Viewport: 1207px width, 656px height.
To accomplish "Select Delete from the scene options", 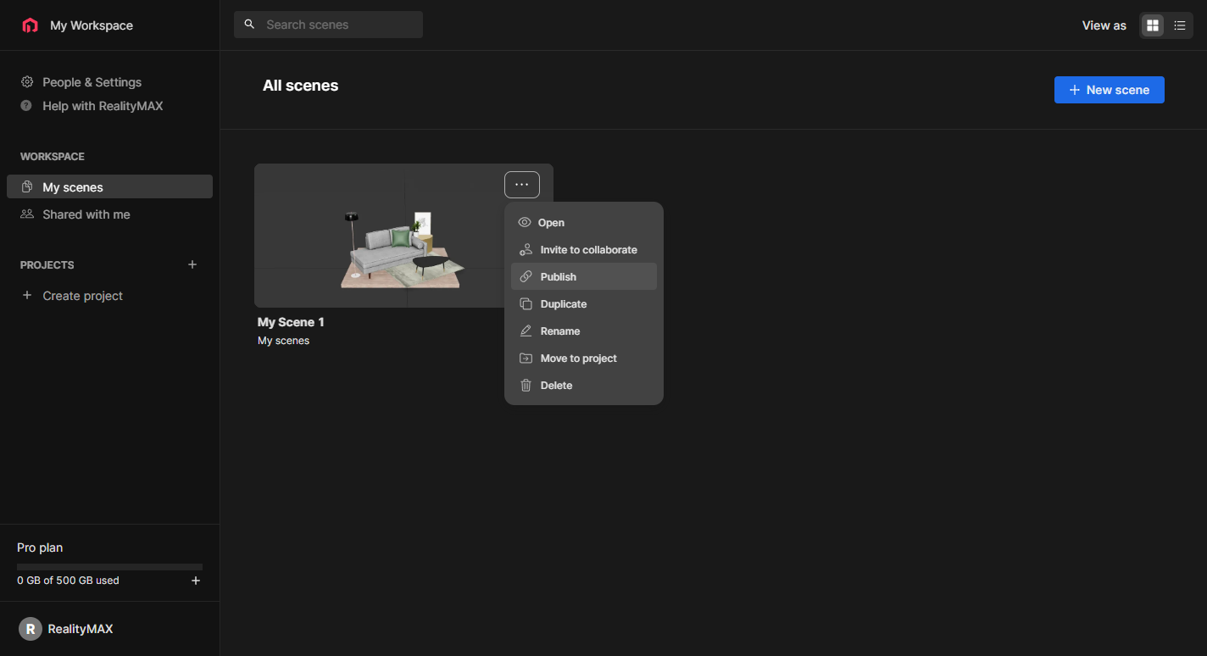I will click(x=557, y=385).
